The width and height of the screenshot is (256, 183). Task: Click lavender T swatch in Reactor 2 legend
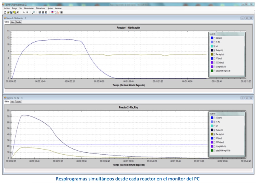pyautogui.click(x=212, y=122)
